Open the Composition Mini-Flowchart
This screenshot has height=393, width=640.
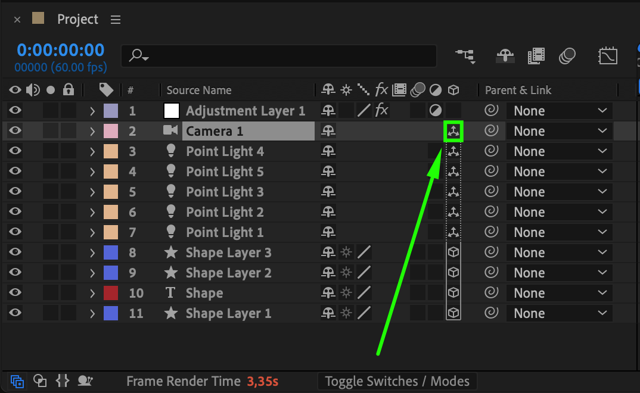pos(465,56)
